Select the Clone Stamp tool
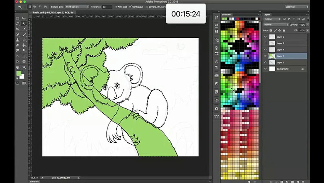Screen dimensions: 324x183 pos(18,40)
